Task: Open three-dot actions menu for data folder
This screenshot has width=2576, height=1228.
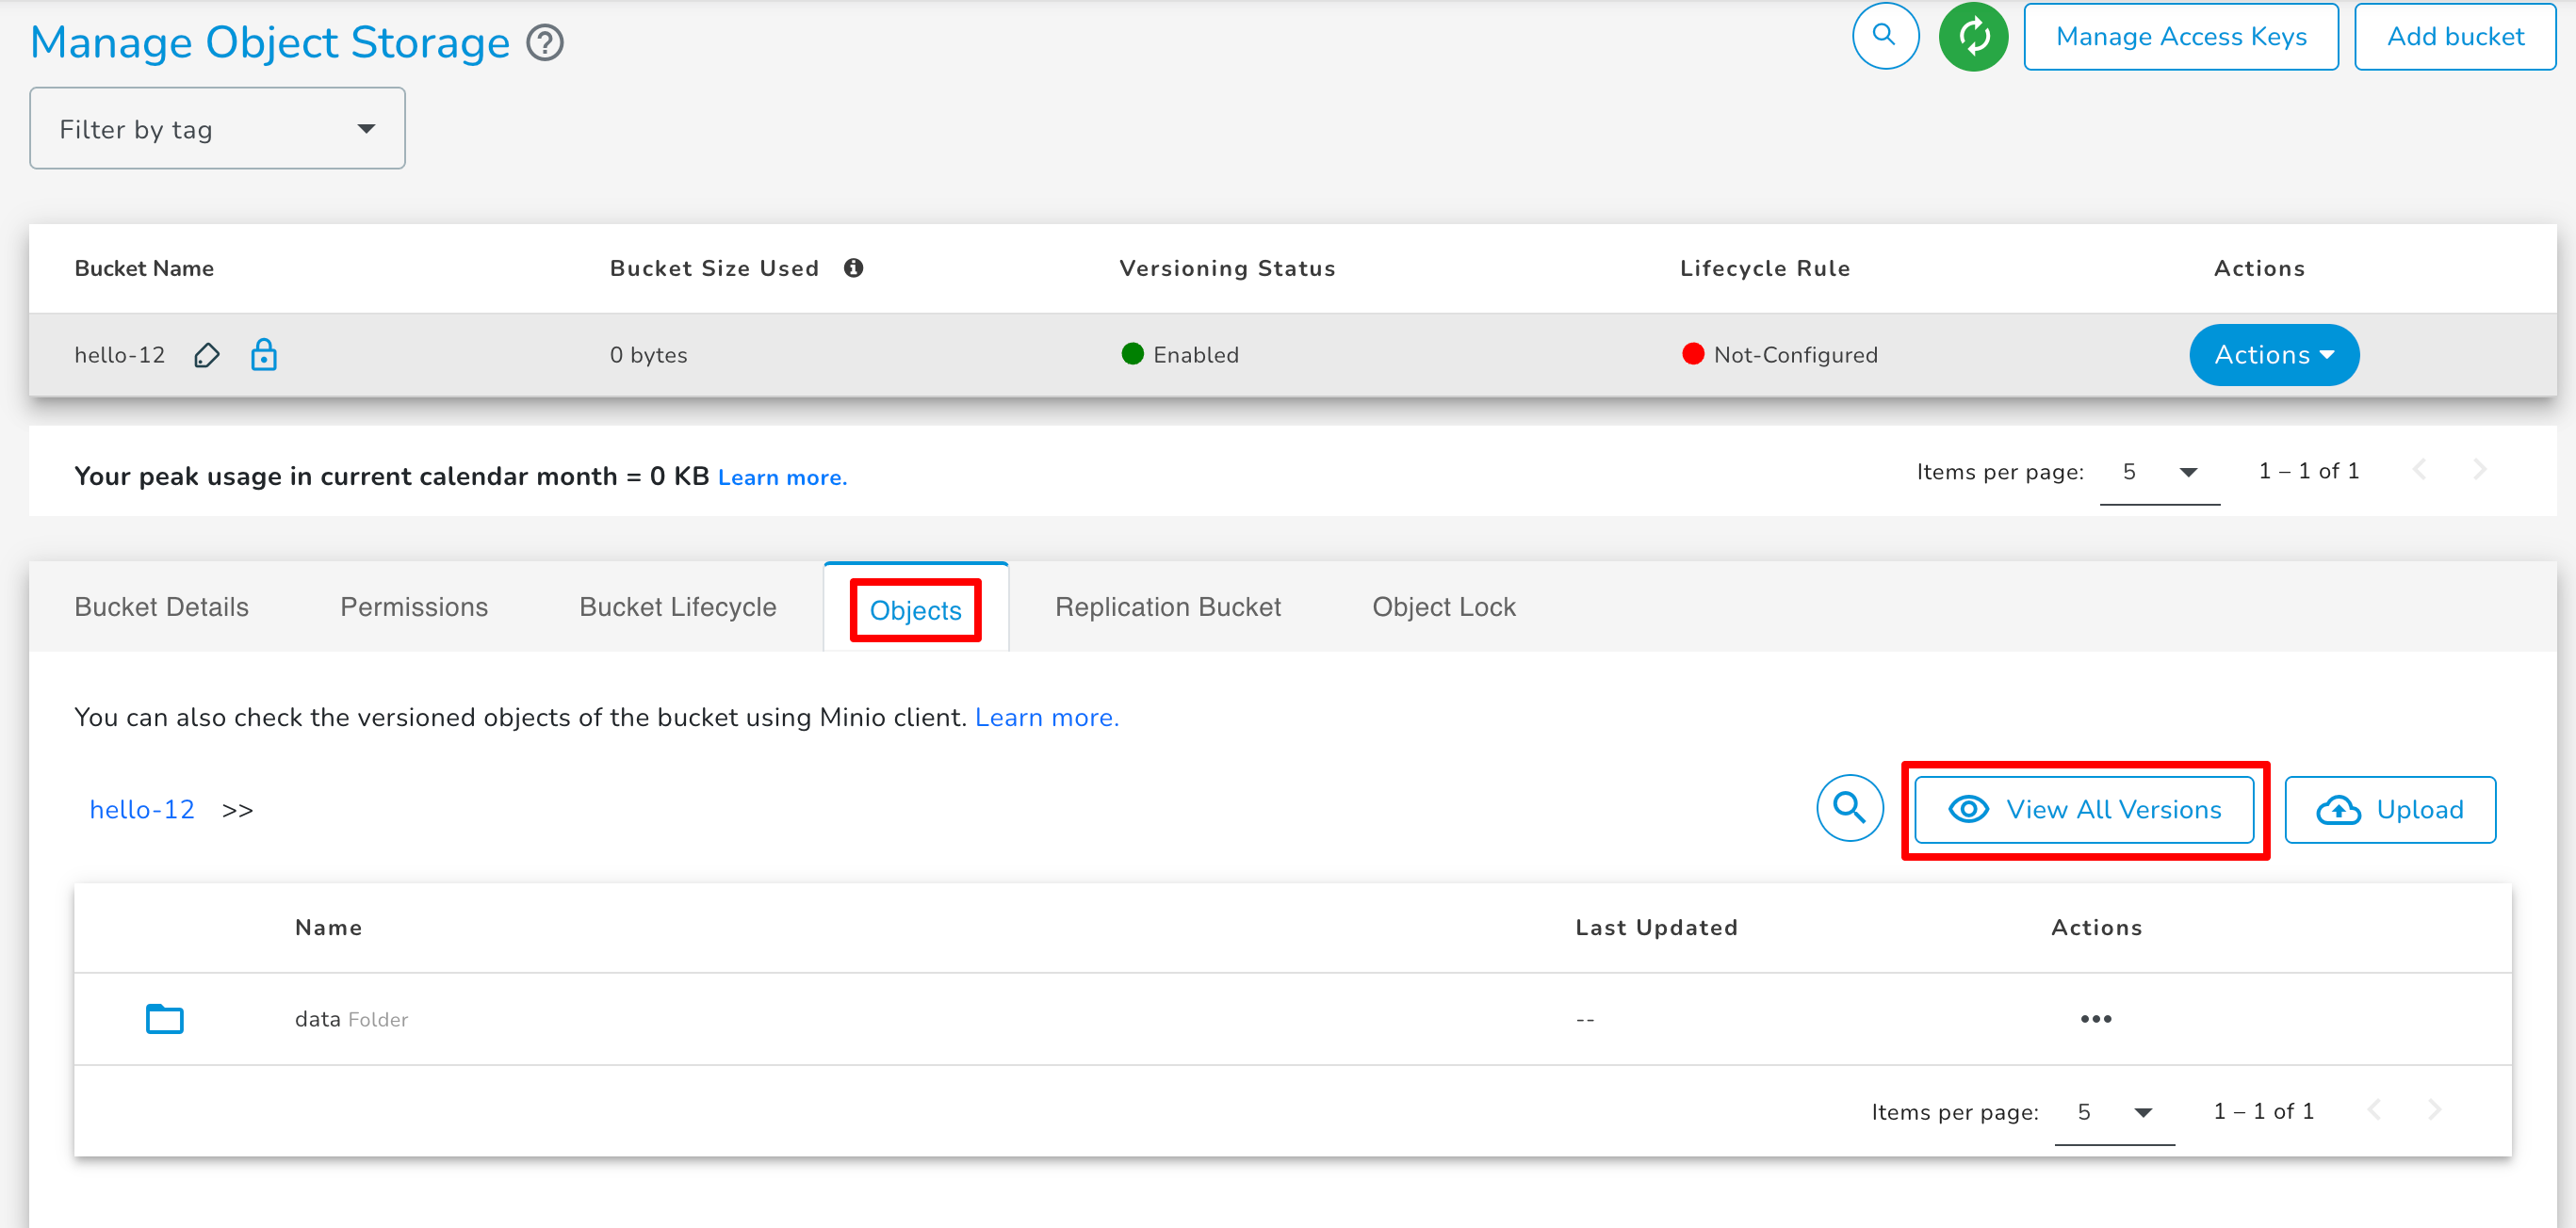Action: [x=2096, y=1018]
